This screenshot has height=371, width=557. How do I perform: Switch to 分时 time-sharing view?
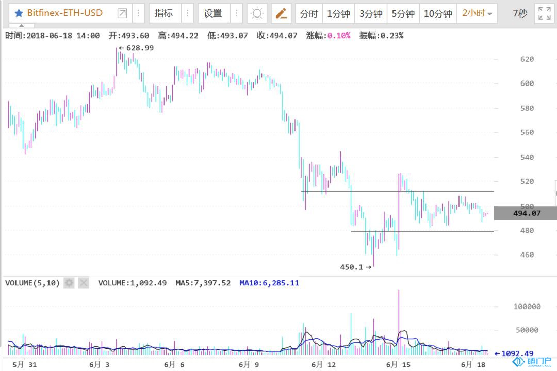[x=309, y=14]
